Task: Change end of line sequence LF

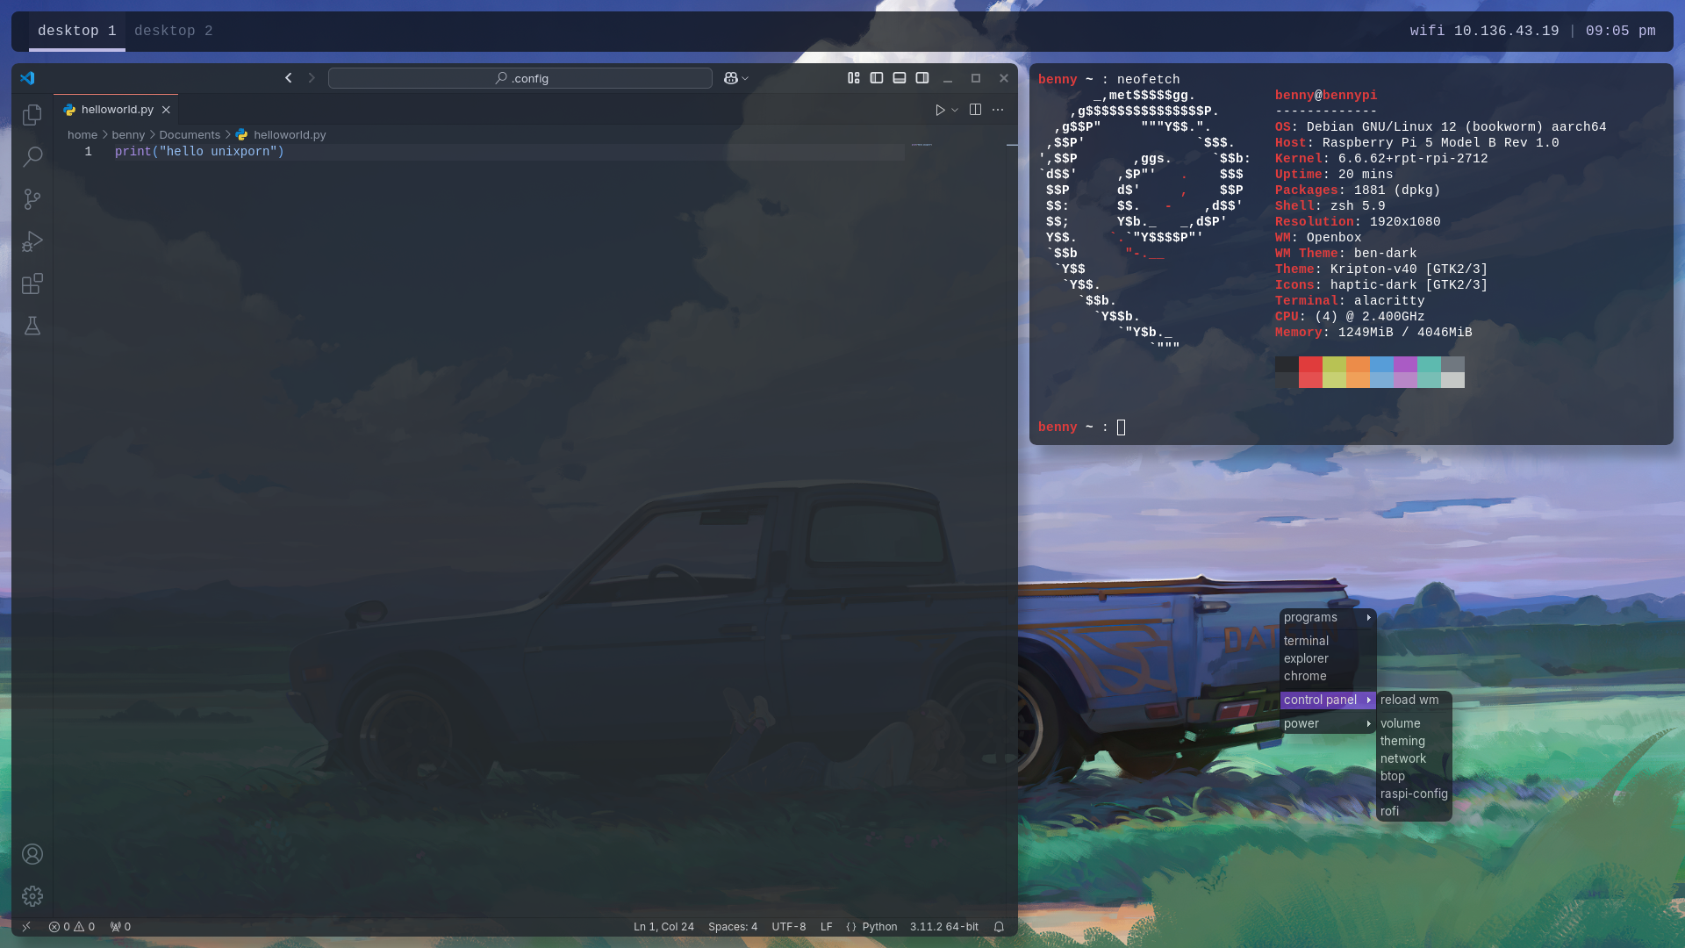Action: (x=826, y=926)
